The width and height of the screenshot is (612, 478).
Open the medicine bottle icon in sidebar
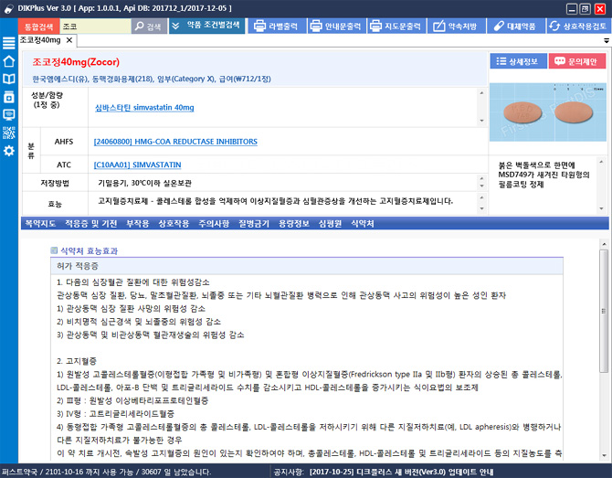(x=8, y=97)
